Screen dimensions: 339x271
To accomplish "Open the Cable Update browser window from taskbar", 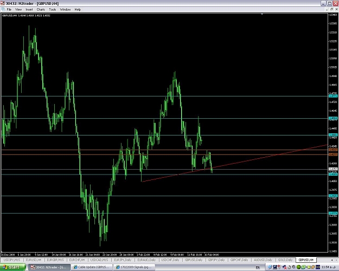I will (x=92, y=267).
